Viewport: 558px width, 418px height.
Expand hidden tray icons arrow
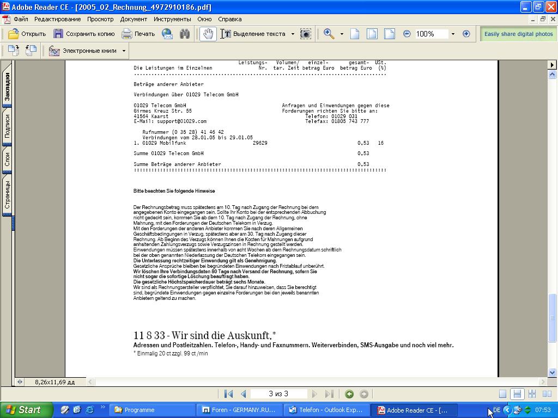[x=507, y=410]
